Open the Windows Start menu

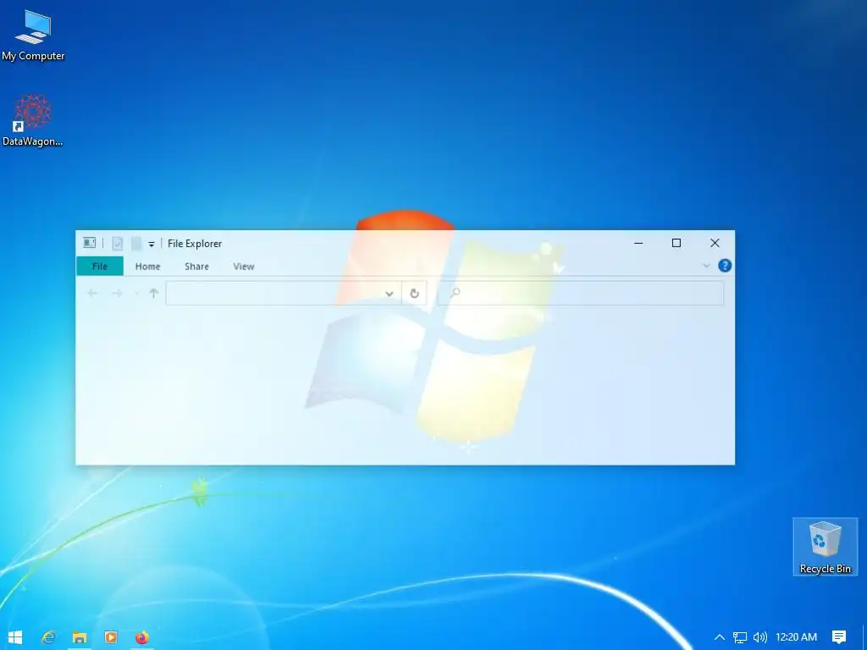click(x=15, y=637)
